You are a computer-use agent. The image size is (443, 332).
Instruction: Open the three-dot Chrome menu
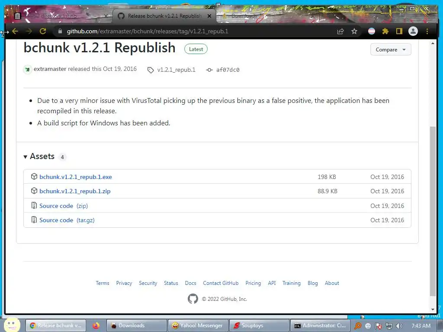[427, 31]
